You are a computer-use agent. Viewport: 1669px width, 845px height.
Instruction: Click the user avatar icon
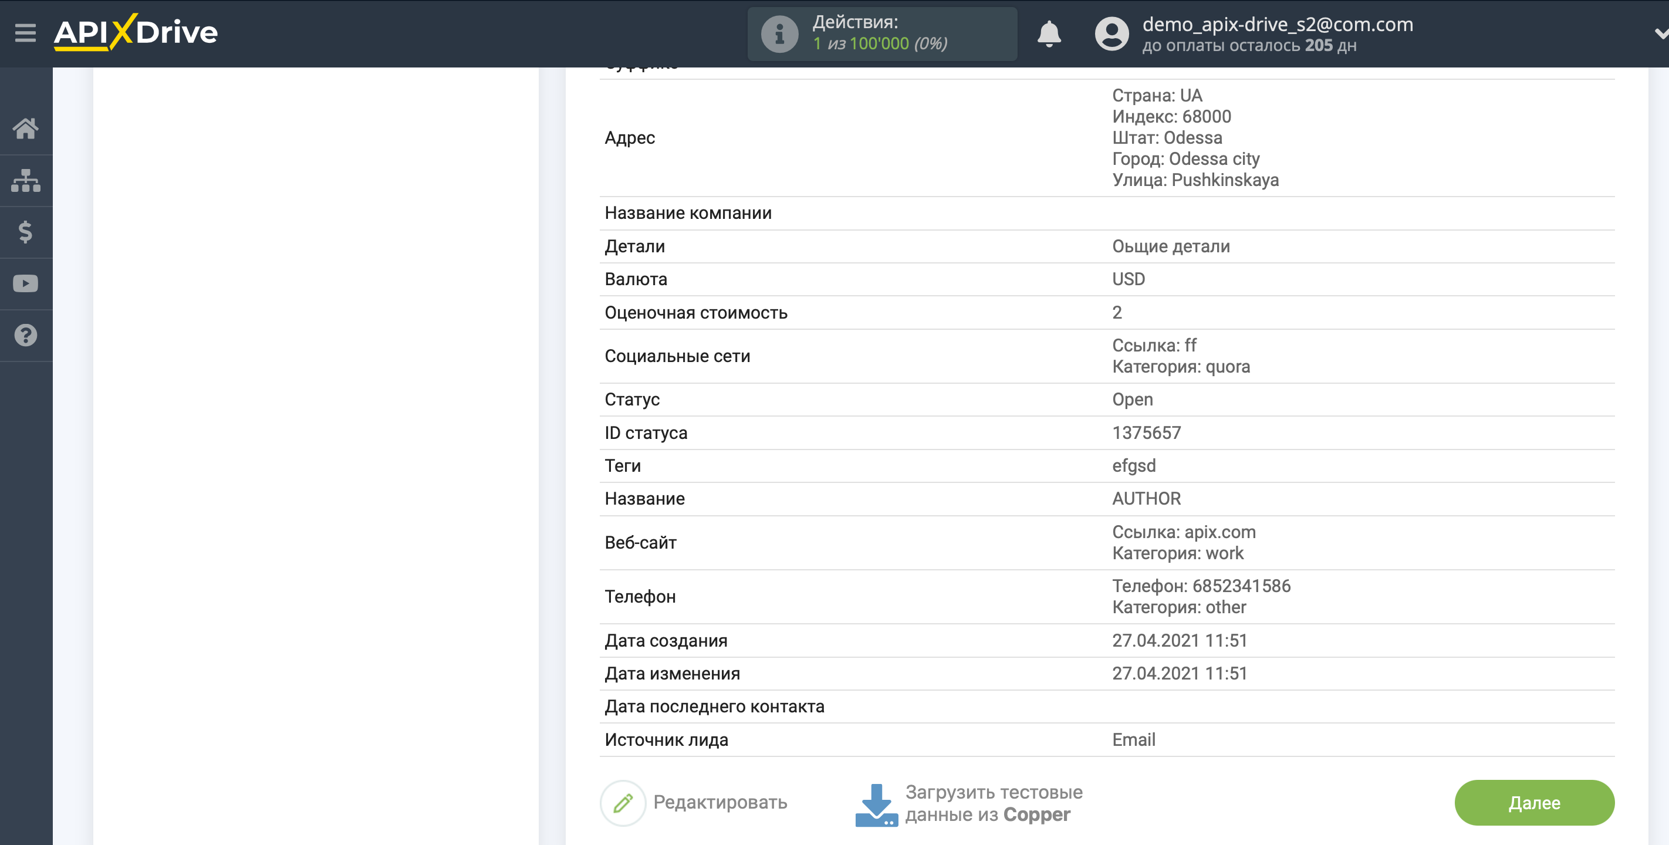click(1112, 33)
